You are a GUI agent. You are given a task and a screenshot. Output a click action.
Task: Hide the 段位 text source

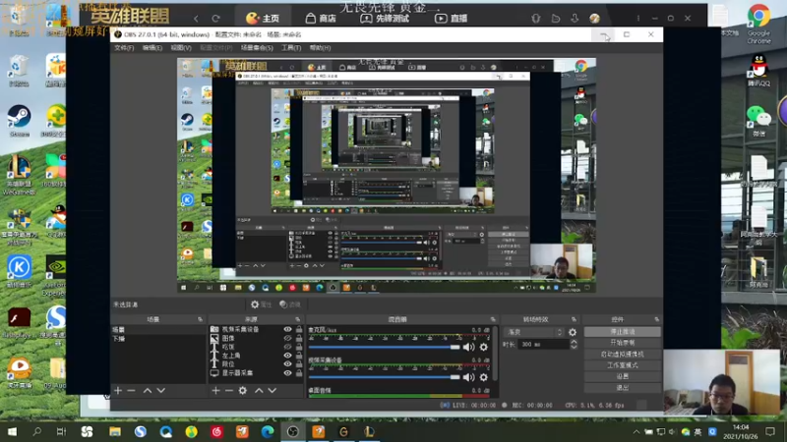tap(287, 364)
